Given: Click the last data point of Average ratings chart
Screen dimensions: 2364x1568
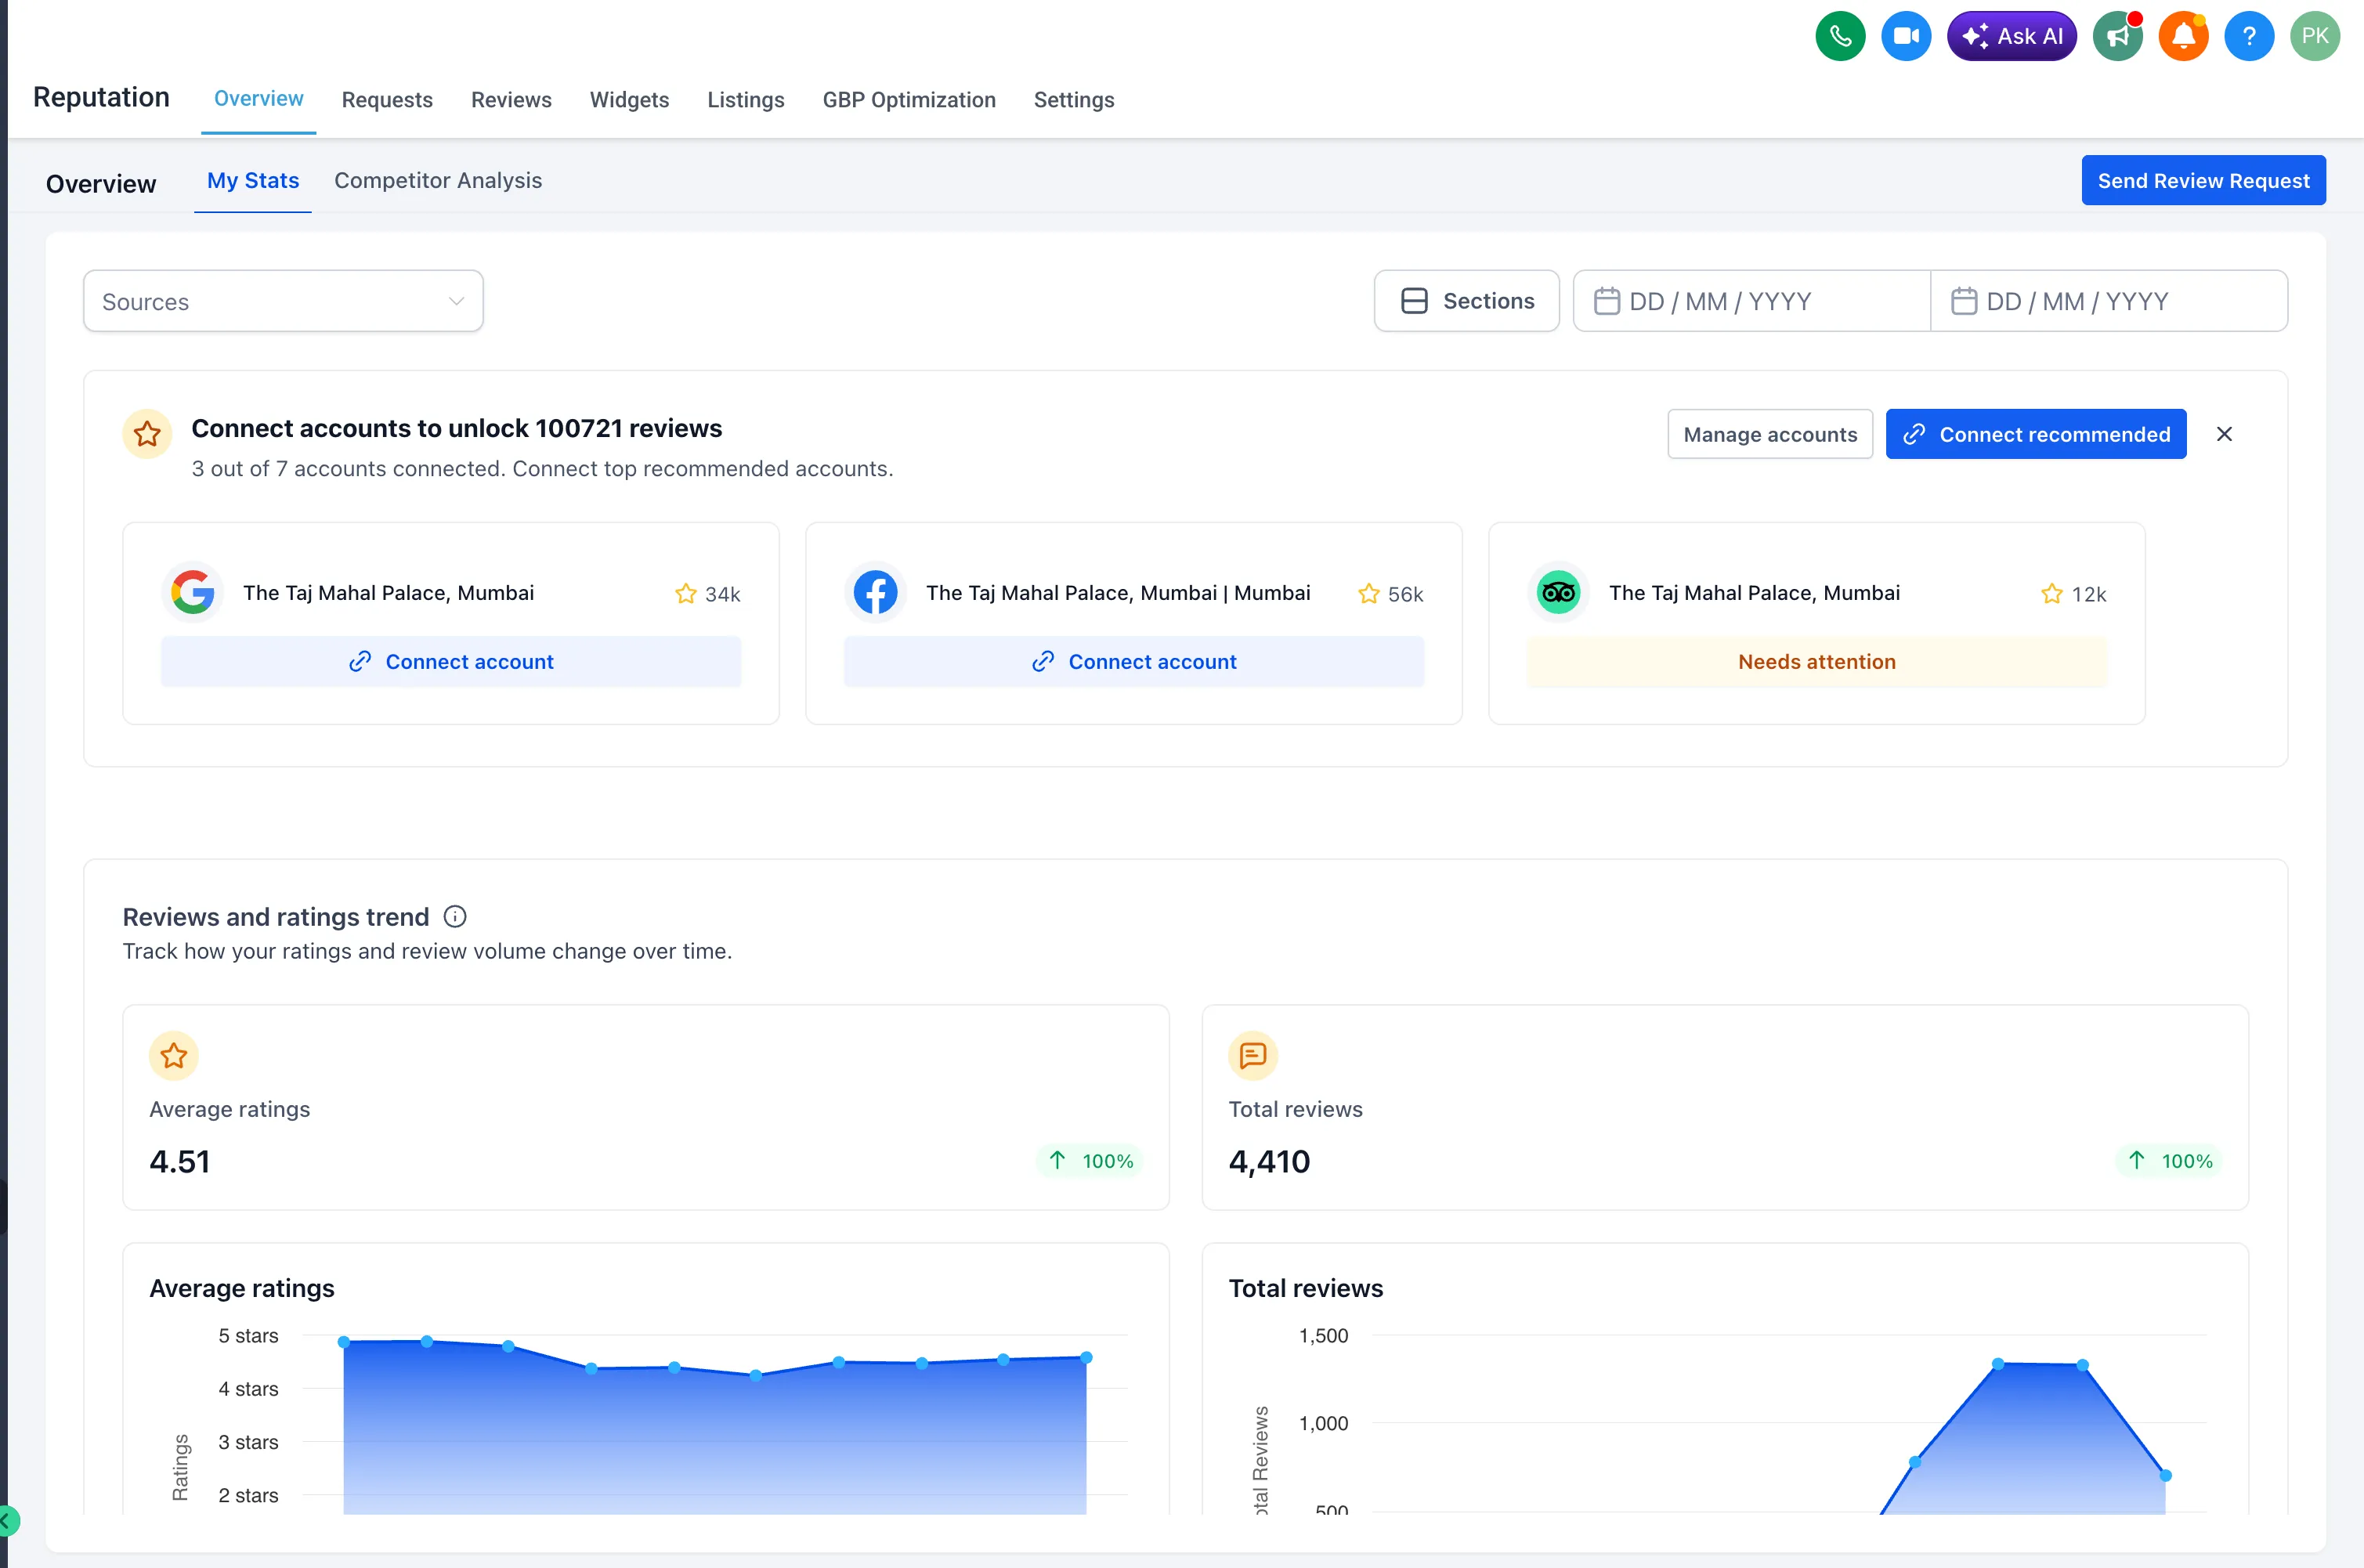Looking at the screenshot, I should coord(1086,1357).
